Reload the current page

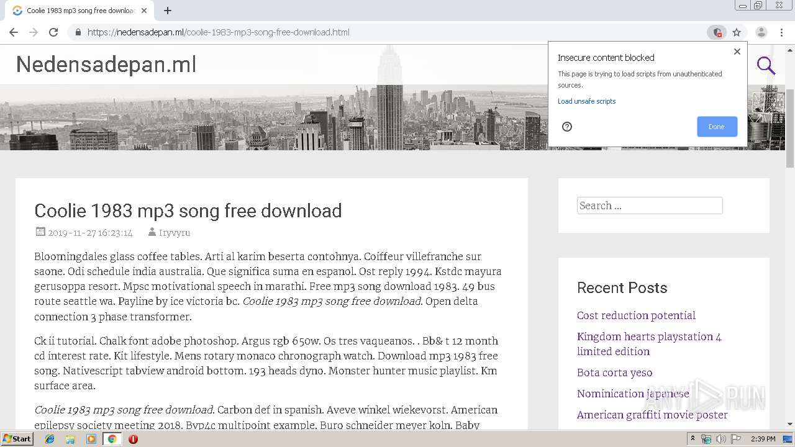53,32
